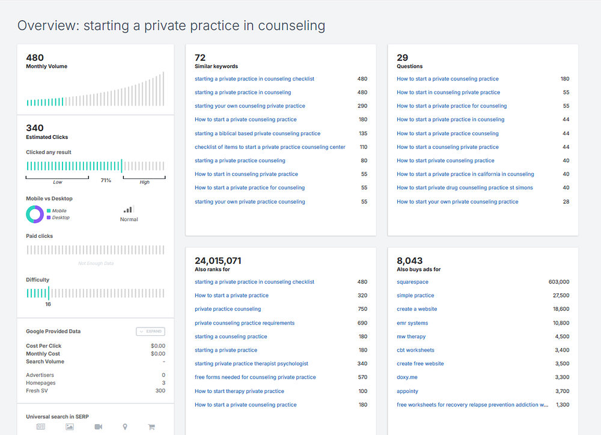Click the 'squarespace' ad keyword link

click(413, 282)
